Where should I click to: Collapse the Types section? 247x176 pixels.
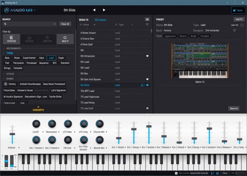point(10,53)
